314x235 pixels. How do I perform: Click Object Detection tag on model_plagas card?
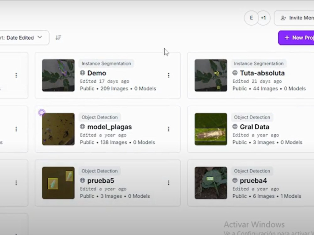coord(100,117)
